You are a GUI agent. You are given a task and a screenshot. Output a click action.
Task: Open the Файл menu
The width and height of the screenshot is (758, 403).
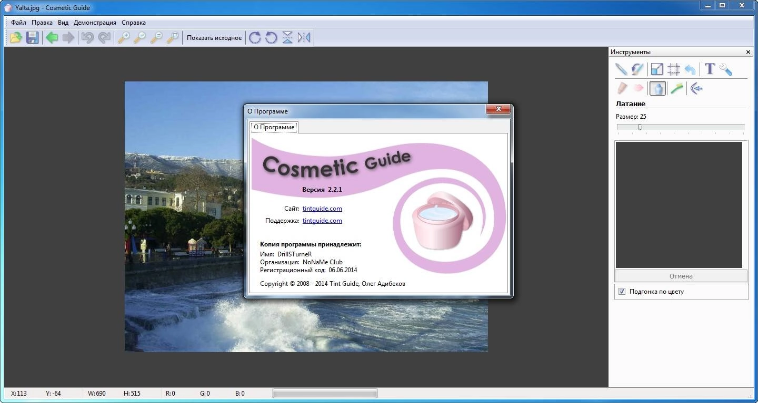18,23
